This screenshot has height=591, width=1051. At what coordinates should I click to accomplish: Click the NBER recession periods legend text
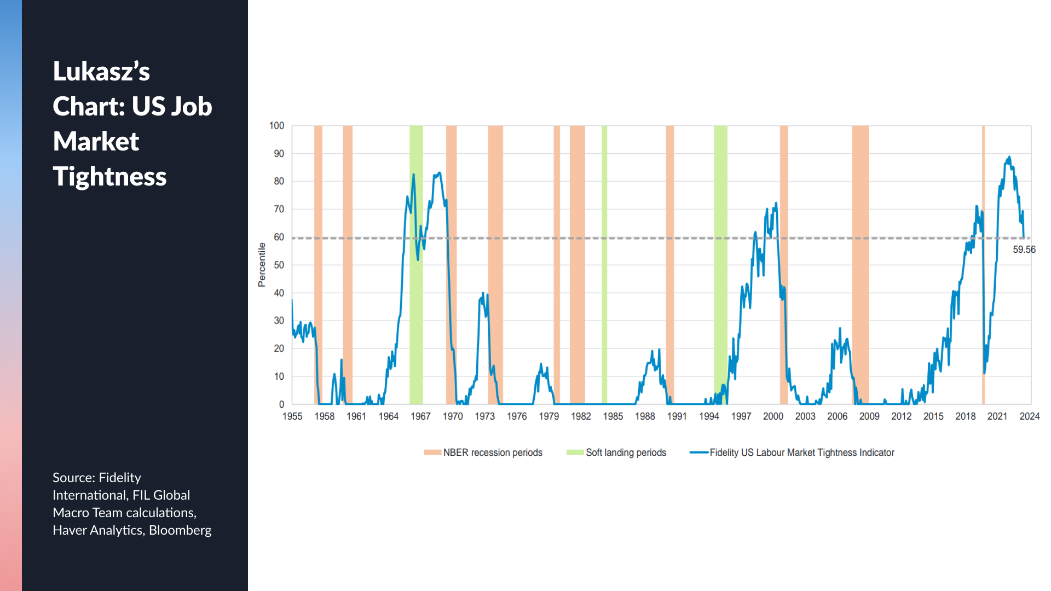[x=493, y=453]
